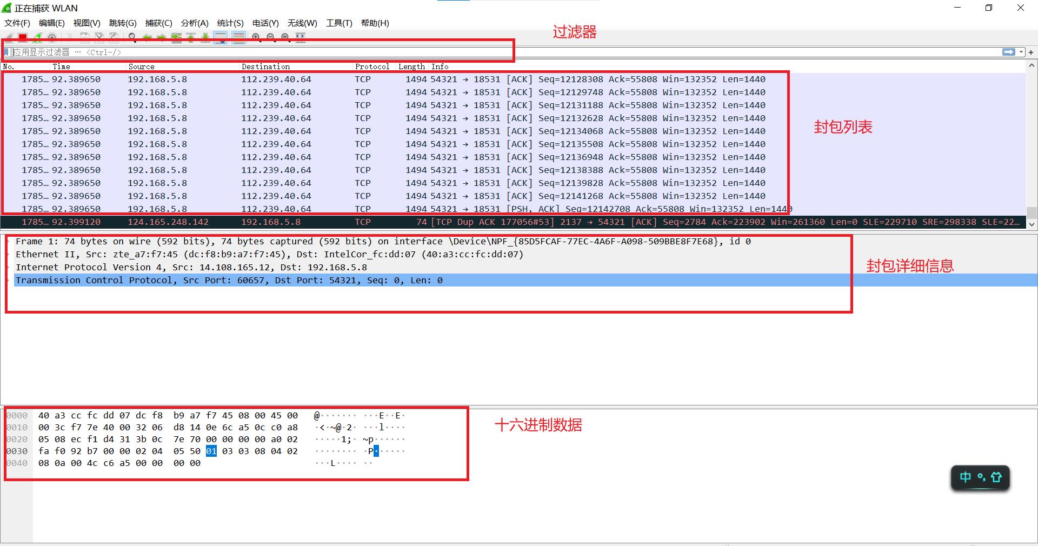Open the 电话(Y) menu

265,23
